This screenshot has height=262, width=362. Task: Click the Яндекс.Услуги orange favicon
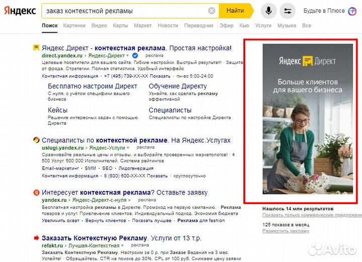[36, 140]
